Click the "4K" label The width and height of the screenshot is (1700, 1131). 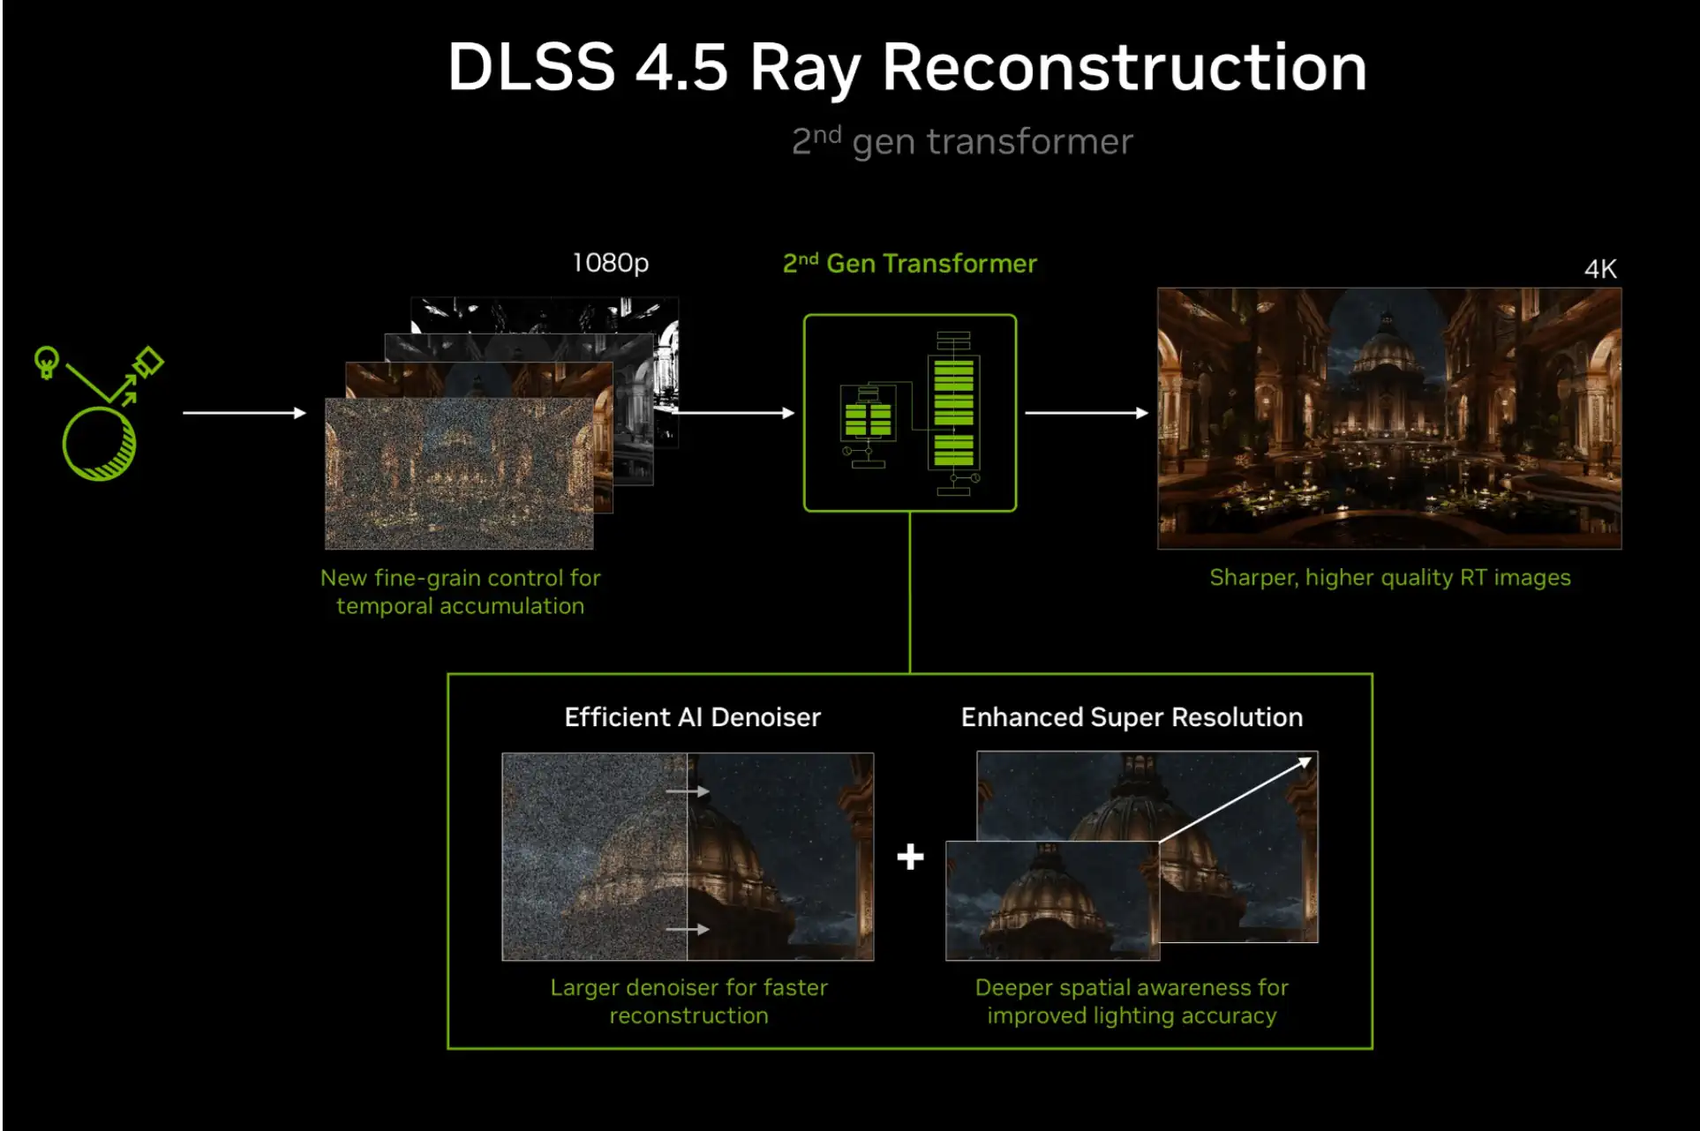point(1600,269)
